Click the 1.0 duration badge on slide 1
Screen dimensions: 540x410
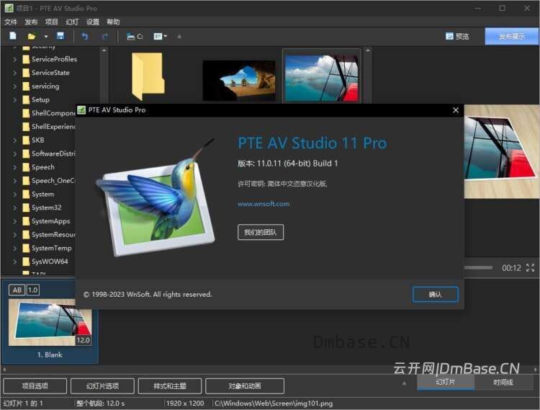click(x=32, y=290)
